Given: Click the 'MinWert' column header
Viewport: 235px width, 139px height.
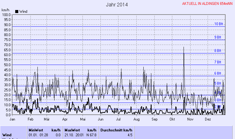Looking at the screenshot, I should [35, 130].
